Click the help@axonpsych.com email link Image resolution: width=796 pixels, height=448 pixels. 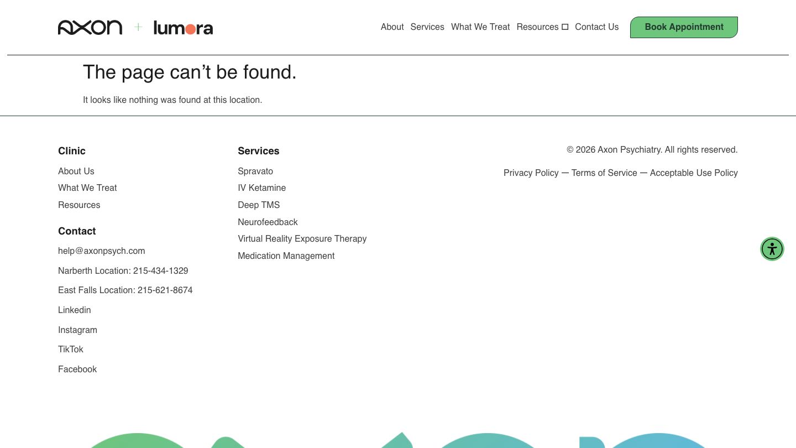(x=101, y=251)
